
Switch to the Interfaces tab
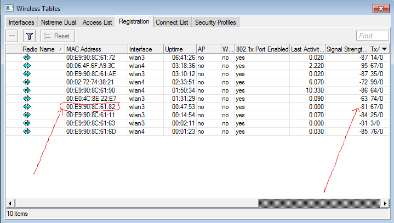pyautogui.click(x=21, y=22)
